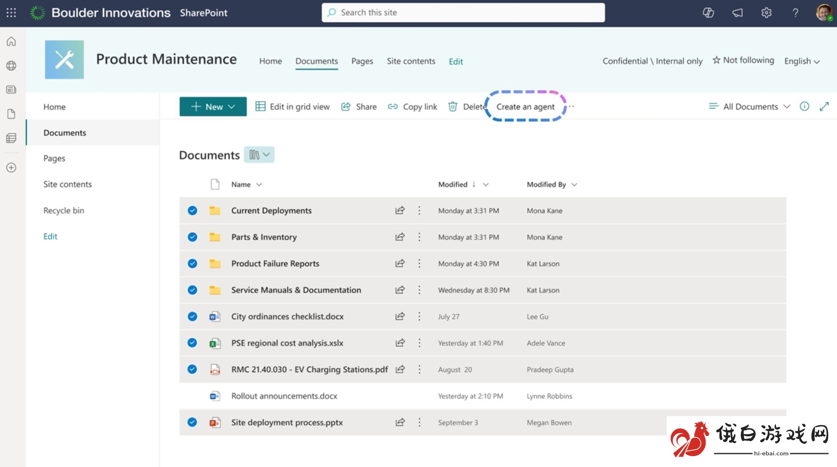Open Documents tab in the top site navigation
Viewport: 837px width, 467px height.
(316, 61)
